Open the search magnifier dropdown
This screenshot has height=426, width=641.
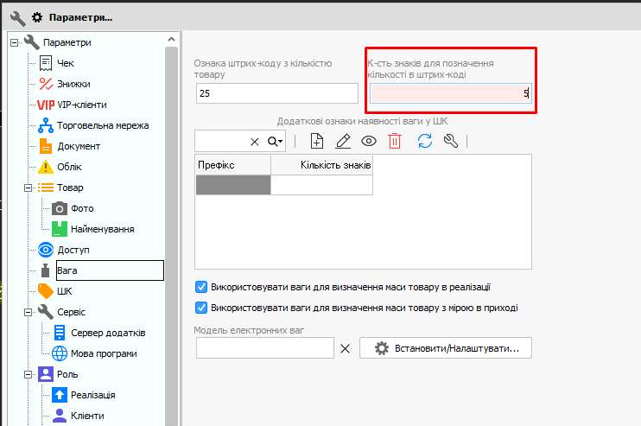(275, 142)
